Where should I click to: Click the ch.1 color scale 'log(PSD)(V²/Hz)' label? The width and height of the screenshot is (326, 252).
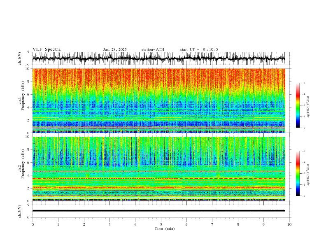click(x=308, y=107)
